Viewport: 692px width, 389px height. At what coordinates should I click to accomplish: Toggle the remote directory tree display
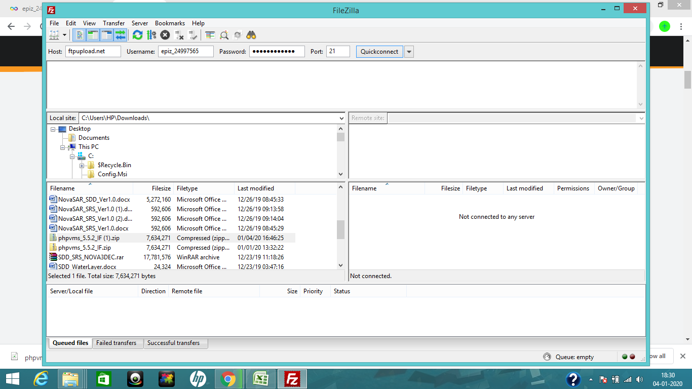[106, 35]
